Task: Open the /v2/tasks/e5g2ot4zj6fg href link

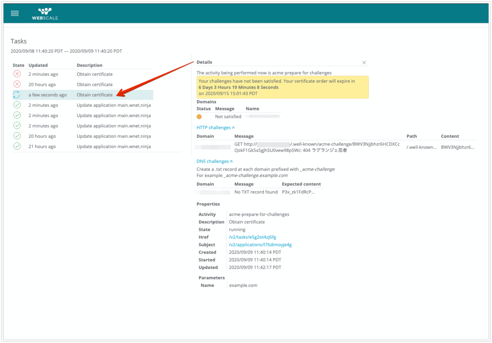Action: tap(252, 237)
